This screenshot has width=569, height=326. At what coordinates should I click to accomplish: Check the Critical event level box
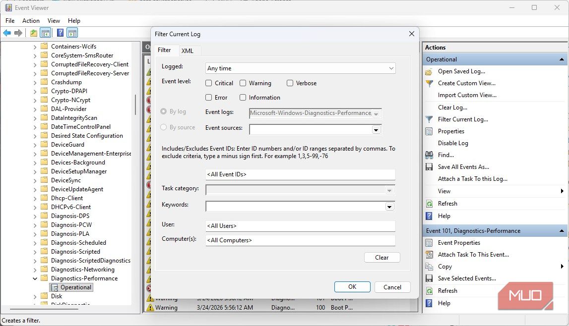[209, 83]
